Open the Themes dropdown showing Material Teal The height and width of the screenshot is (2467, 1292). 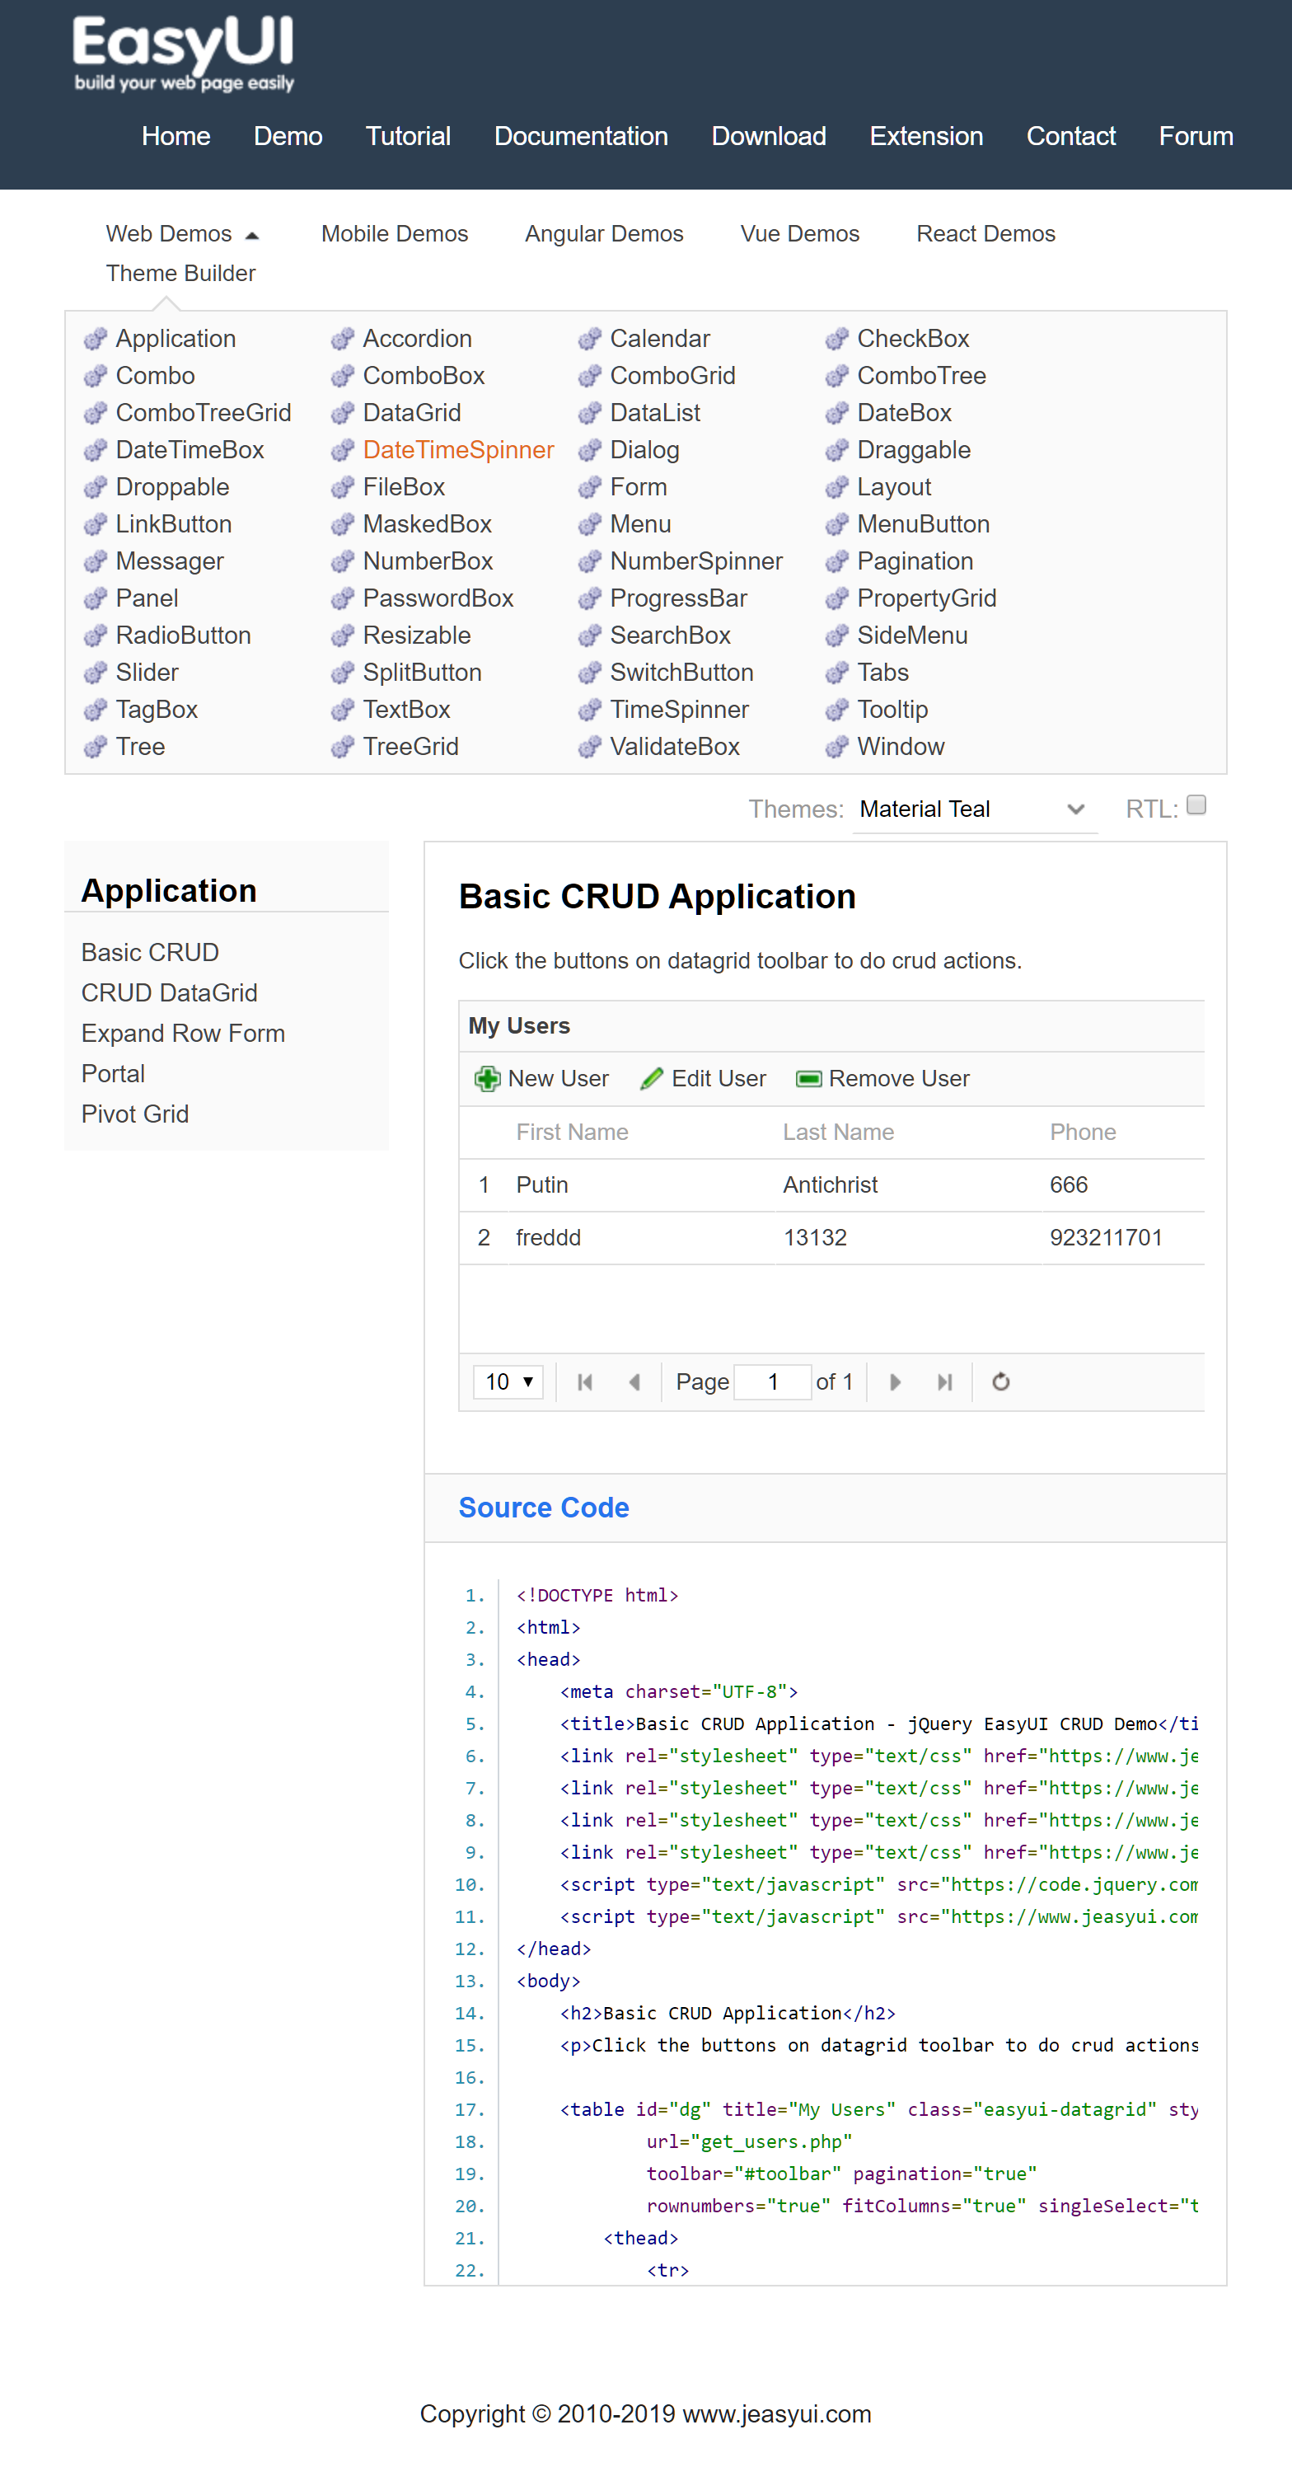pos(974,809)
